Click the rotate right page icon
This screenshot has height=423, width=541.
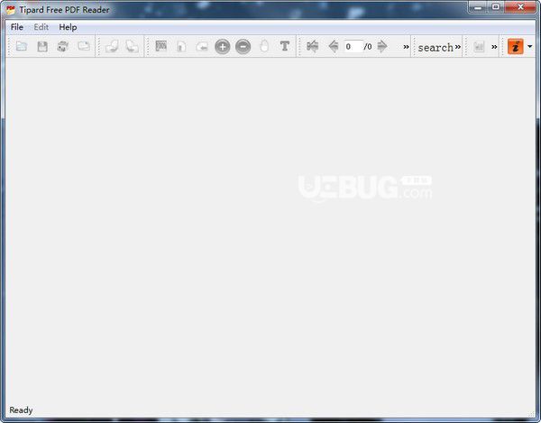click(x=132, y=46)
